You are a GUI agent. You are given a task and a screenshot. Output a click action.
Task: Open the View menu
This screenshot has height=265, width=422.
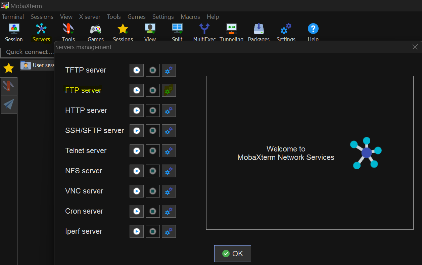click(x=66, y=17)
